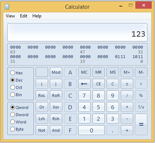The width and height of the screenshot is (155, 143).
Task: Open the Help menu
Action: pos(37,16)
